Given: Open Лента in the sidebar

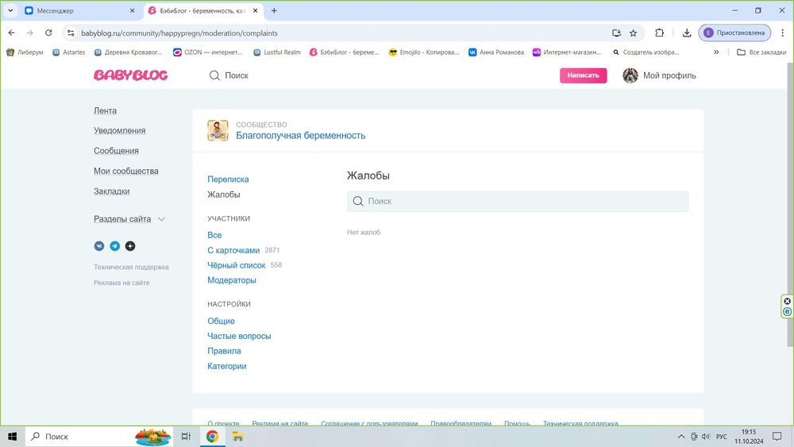Looking at the screenshot, I should pos(106,110).
